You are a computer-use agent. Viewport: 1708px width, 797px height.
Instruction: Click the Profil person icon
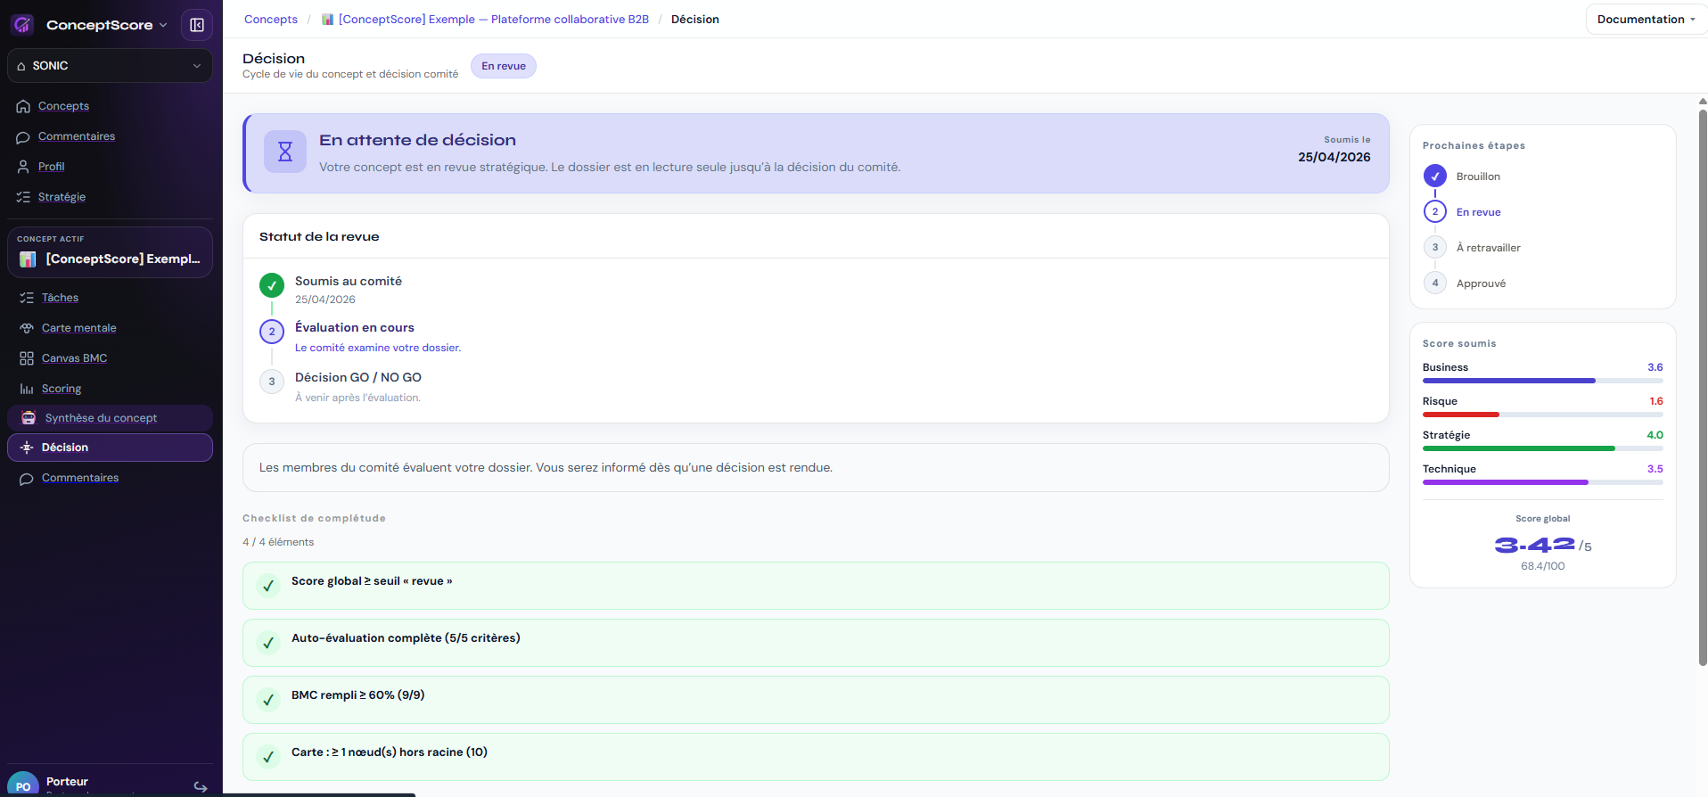pos(23,167)
